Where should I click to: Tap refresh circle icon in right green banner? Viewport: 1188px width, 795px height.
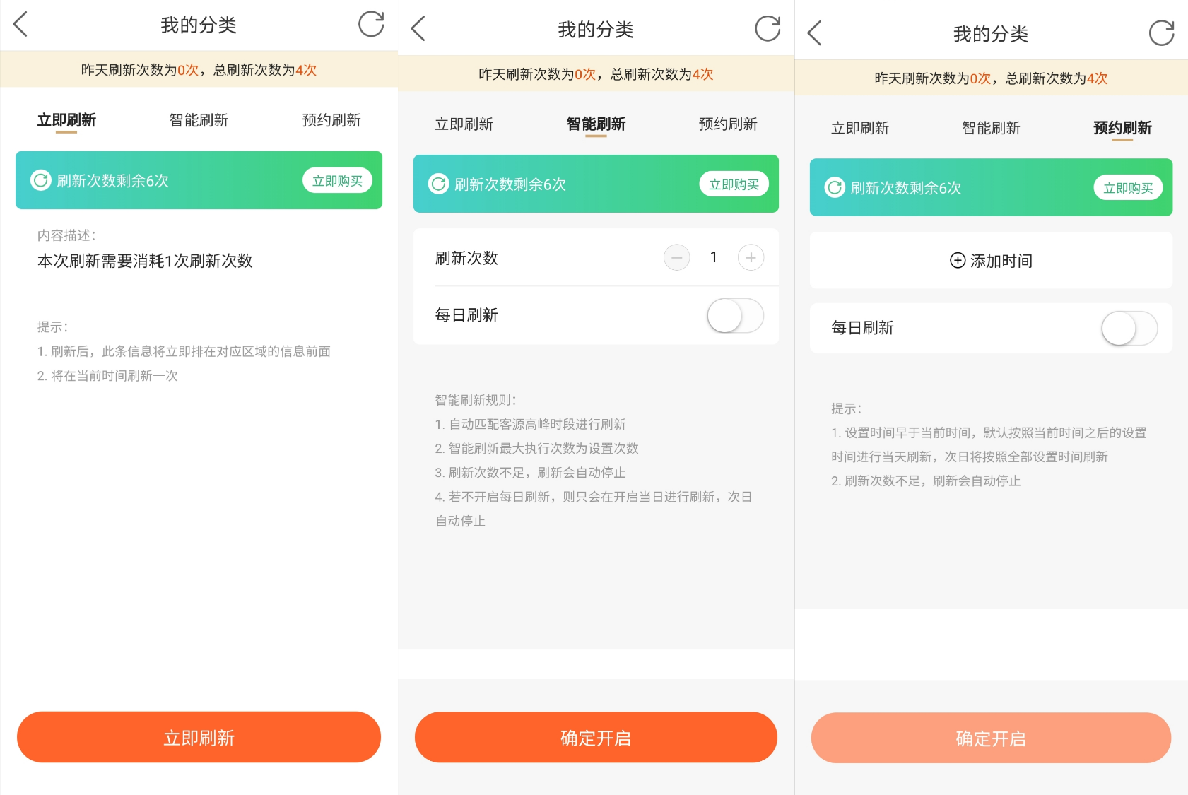point(835,188)
